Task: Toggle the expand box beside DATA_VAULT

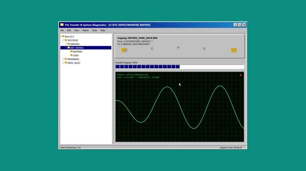Action: pyautogui.click(x=63, y=63)
